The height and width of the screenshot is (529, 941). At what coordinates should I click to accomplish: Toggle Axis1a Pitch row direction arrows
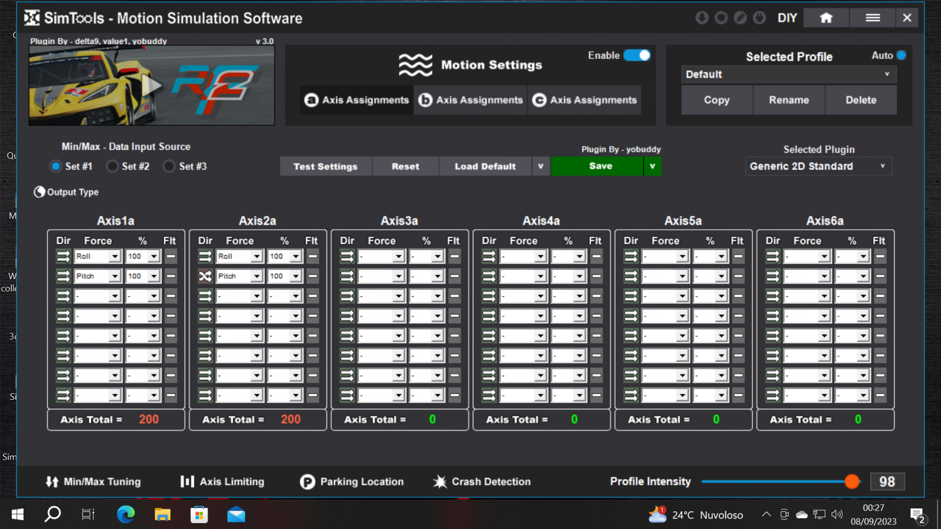(x=64, y=276)
